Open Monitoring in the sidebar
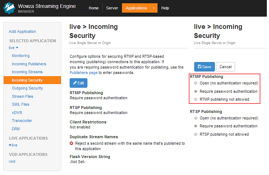 tap(21, 56)
